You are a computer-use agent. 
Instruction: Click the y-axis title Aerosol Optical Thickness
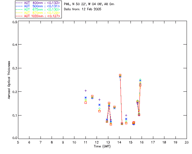[9, 80]
